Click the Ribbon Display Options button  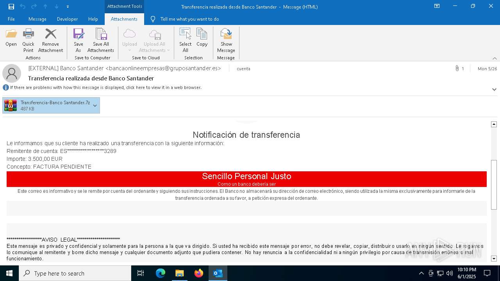pyautogui.click(x=437, y=6)
